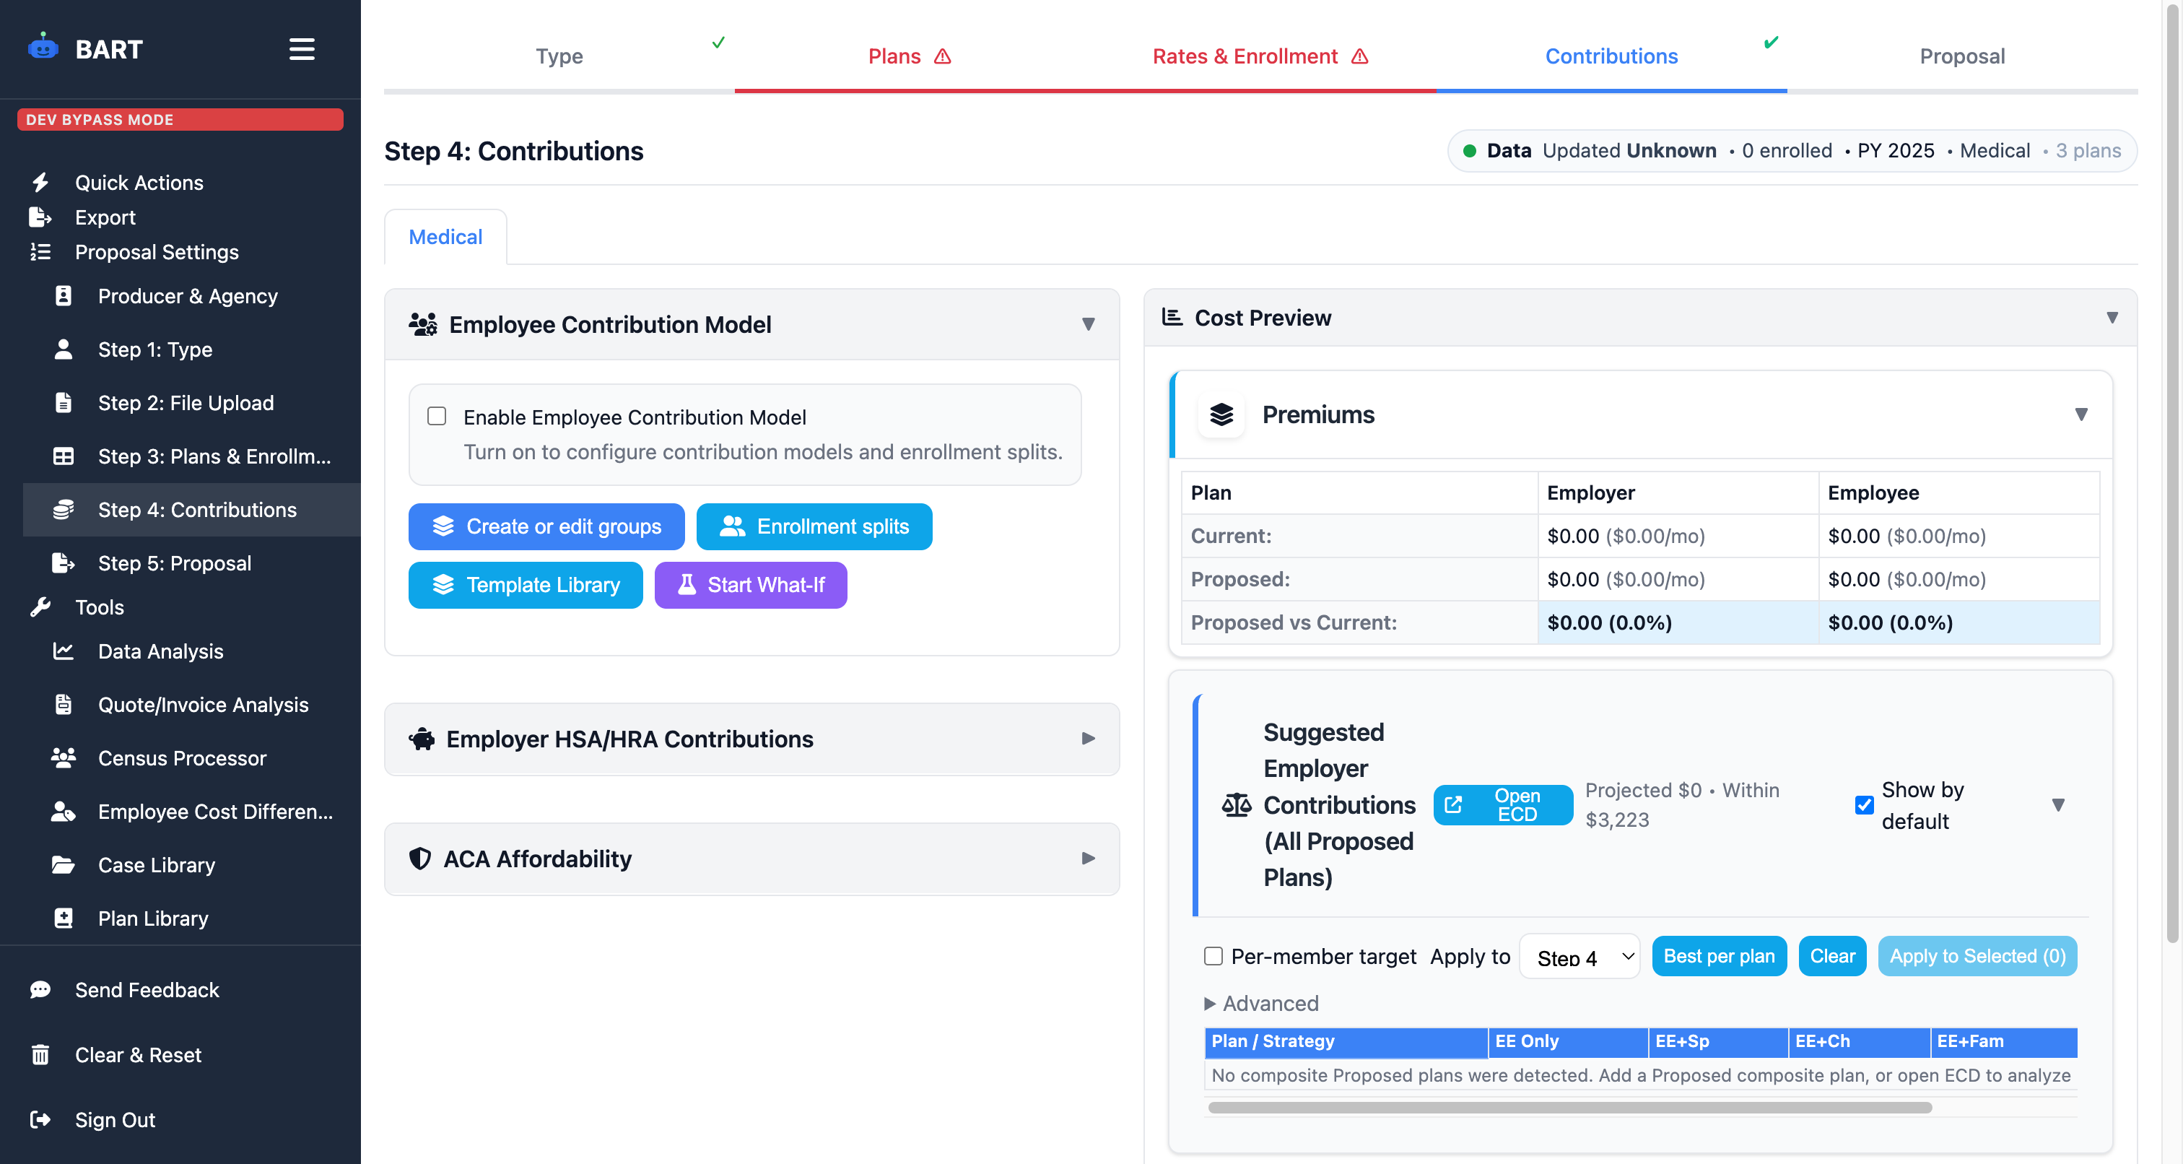The image size is (2183, 1164).
Task: Open the Step 4 apply-to dropdown
Action: (x=1579, y=956)
